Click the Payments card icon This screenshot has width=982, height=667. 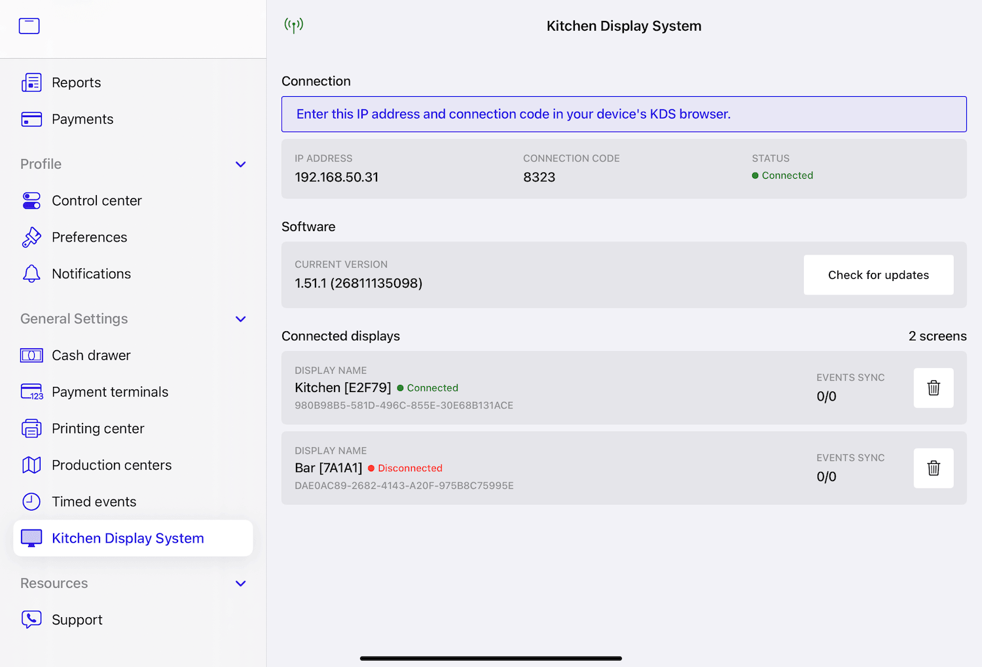(31, 119)
